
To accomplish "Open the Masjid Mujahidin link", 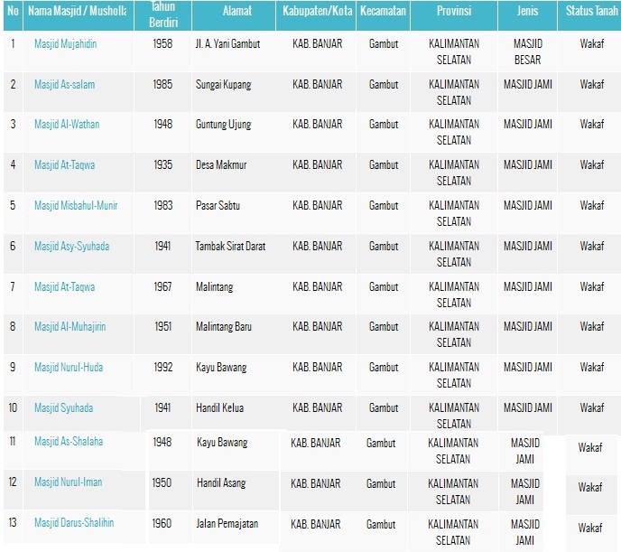I will tap(65, 43).
